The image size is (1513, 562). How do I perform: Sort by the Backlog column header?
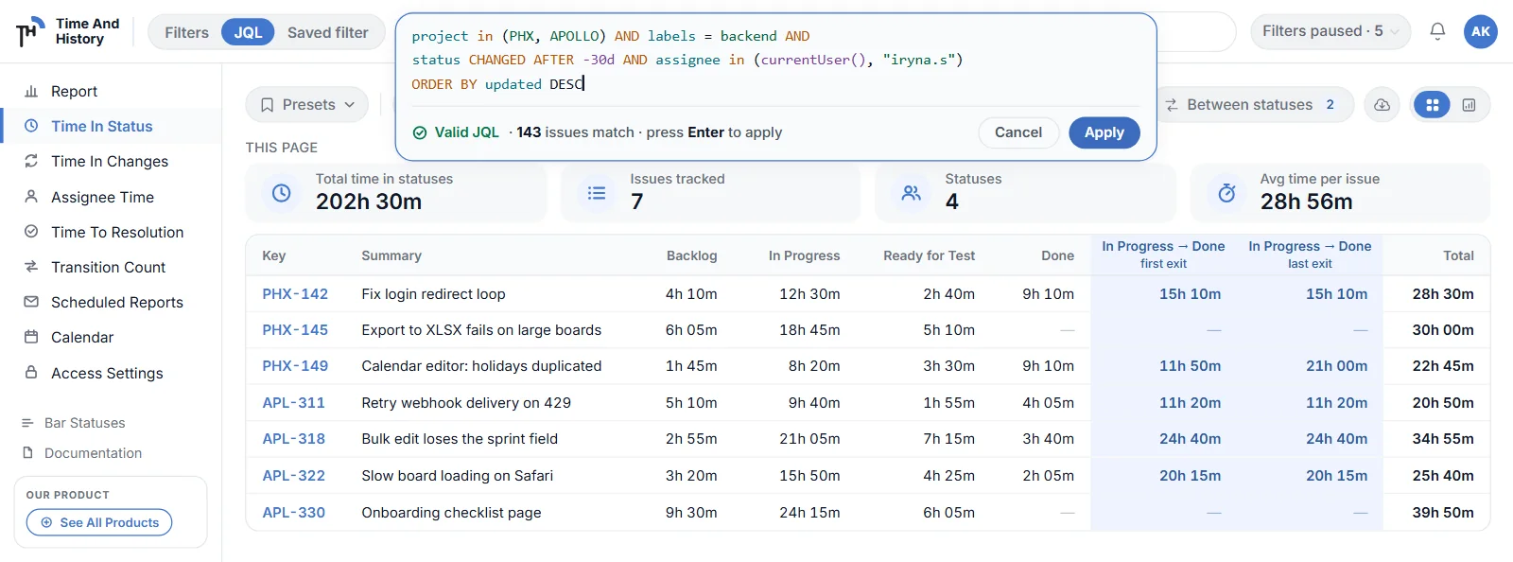(691, 255)
